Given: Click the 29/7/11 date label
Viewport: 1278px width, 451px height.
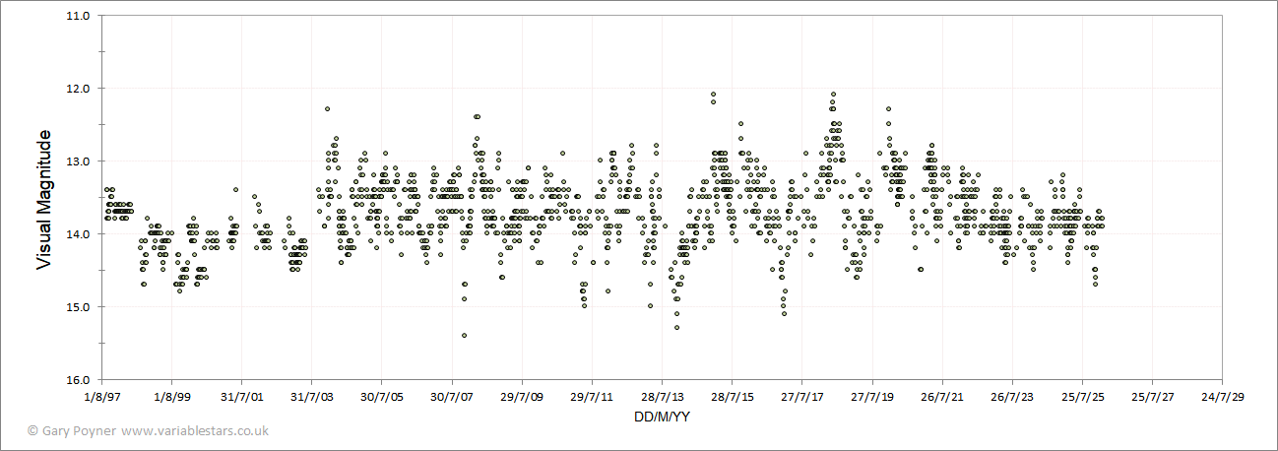Looking at the screenshot, I should click(x=592, y=397).
